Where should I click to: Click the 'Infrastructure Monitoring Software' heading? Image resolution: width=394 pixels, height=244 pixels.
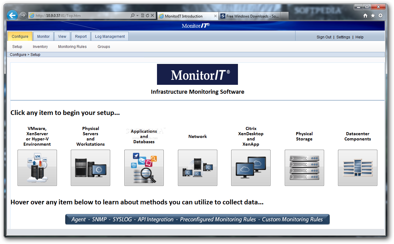(198, 92)
